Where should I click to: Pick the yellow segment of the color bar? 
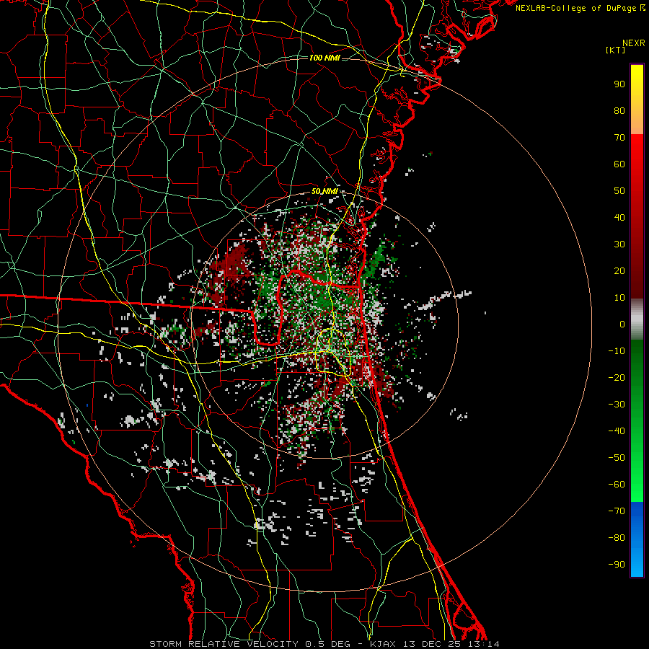637,100
